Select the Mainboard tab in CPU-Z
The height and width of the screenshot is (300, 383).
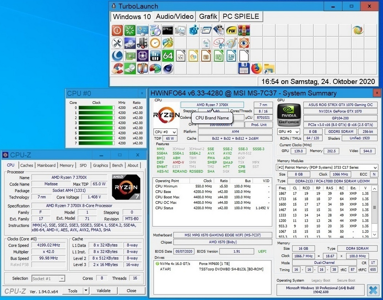46,165
